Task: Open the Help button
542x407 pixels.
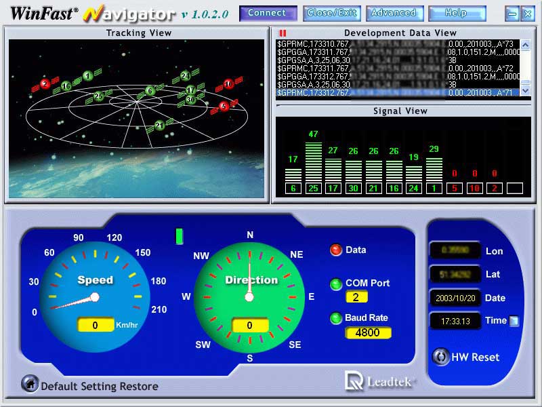Action: (457, 13)
